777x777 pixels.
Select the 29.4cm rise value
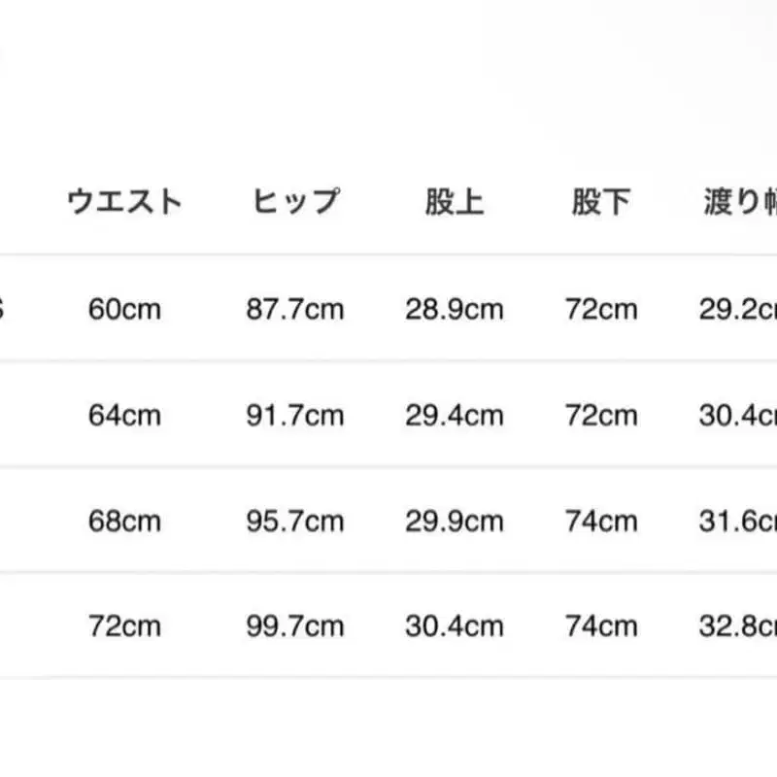click(x=455, y=416)
